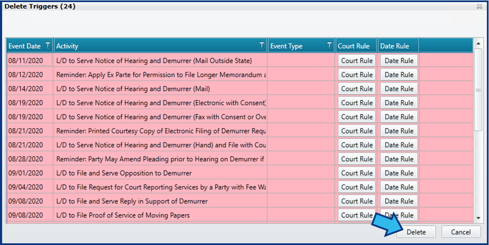Open Date Rule for Proof of Service row
Image resolution: width=489 pixels, height=245 pixels.
[x=399, y=215]
